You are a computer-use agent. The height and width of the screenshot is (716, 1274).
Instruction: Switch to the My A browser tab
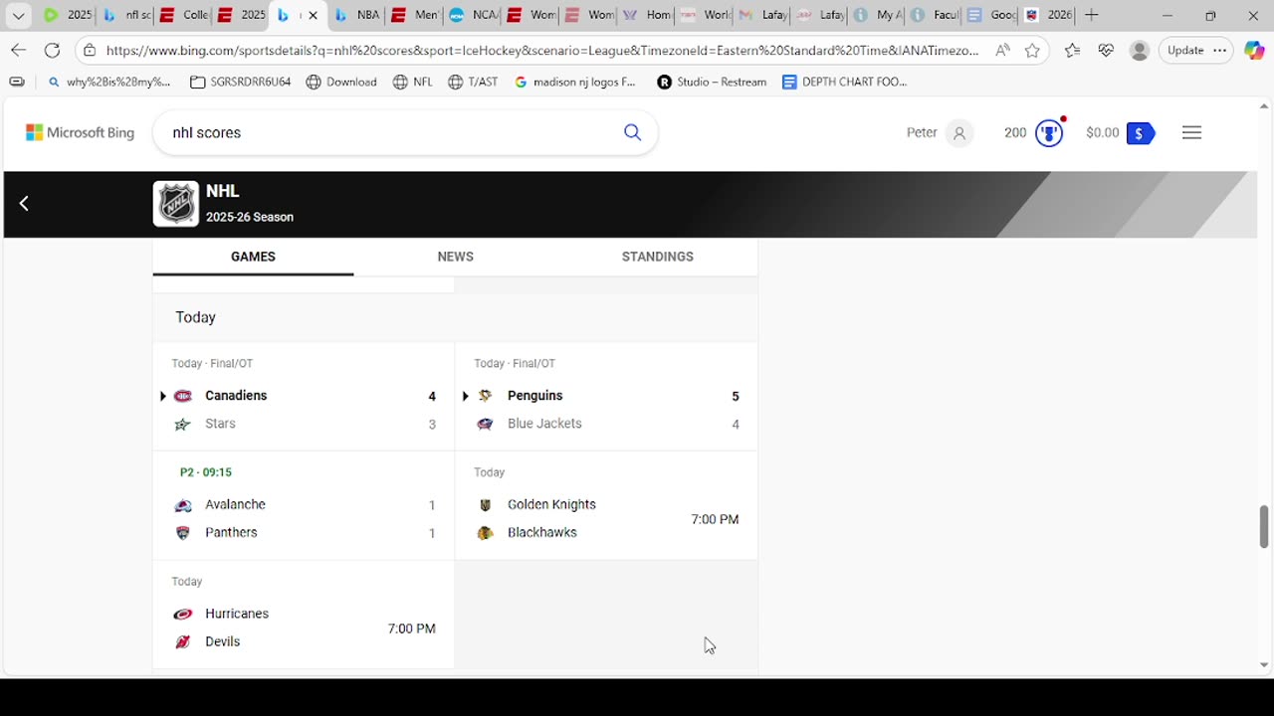876,15
